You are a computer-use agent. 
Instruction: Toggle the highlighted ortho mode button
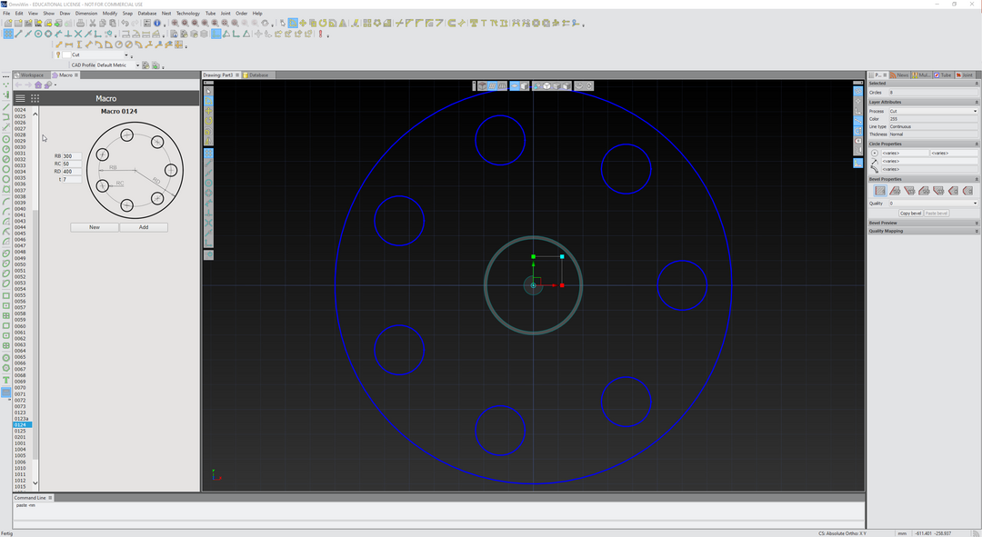click(x=216, y=34)
